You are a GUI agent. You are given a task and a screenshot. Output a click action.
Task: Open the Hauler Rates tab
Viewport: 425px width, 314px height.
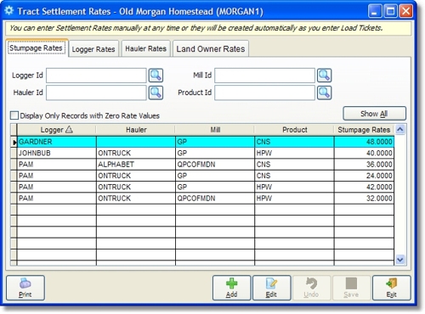[x=145, y=48]
